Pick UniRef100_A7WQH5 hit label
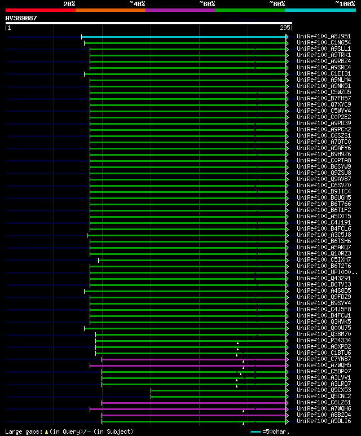This screenshot has height=436, width=361. (x=324, y=365)
